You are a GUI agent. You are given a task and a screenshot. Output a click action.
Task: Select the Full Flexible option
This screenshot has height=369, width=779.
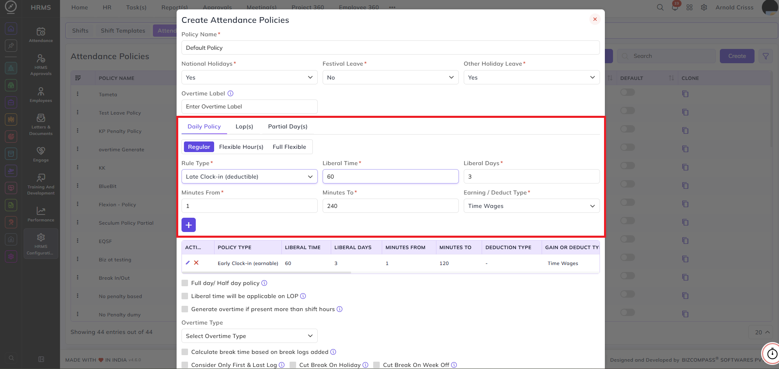tap(289, 147)
